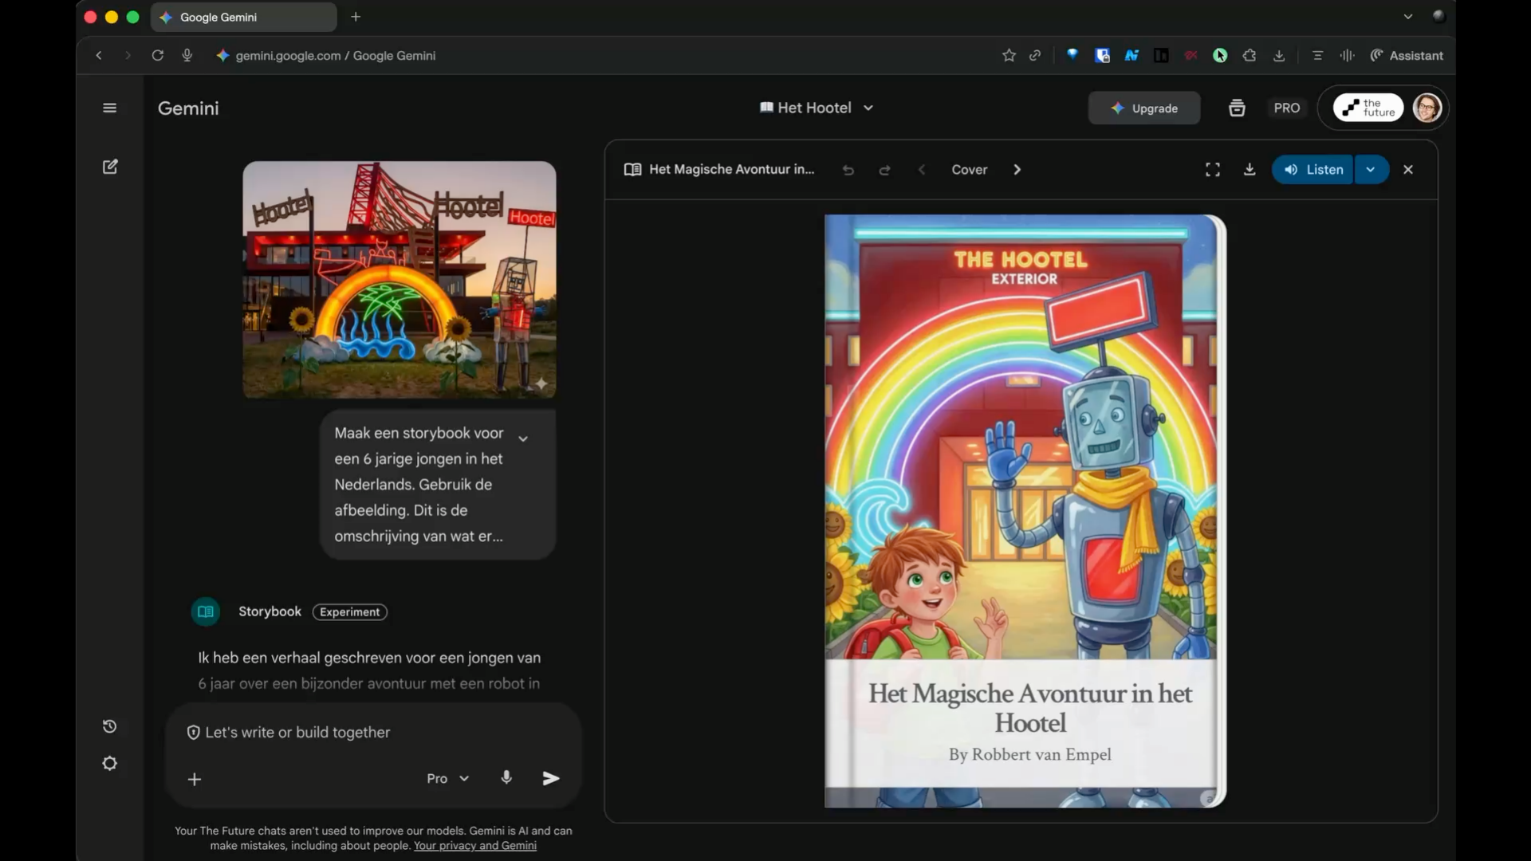
Task: Click the Upgrade button
Action: point(1144,108)
